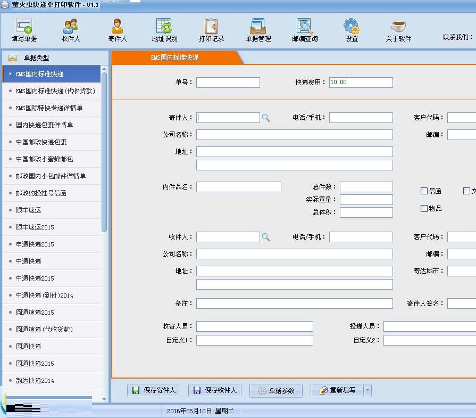Select 中通快递 form type
This screenshot has height=418, width=476.
[x=52, y=261]
